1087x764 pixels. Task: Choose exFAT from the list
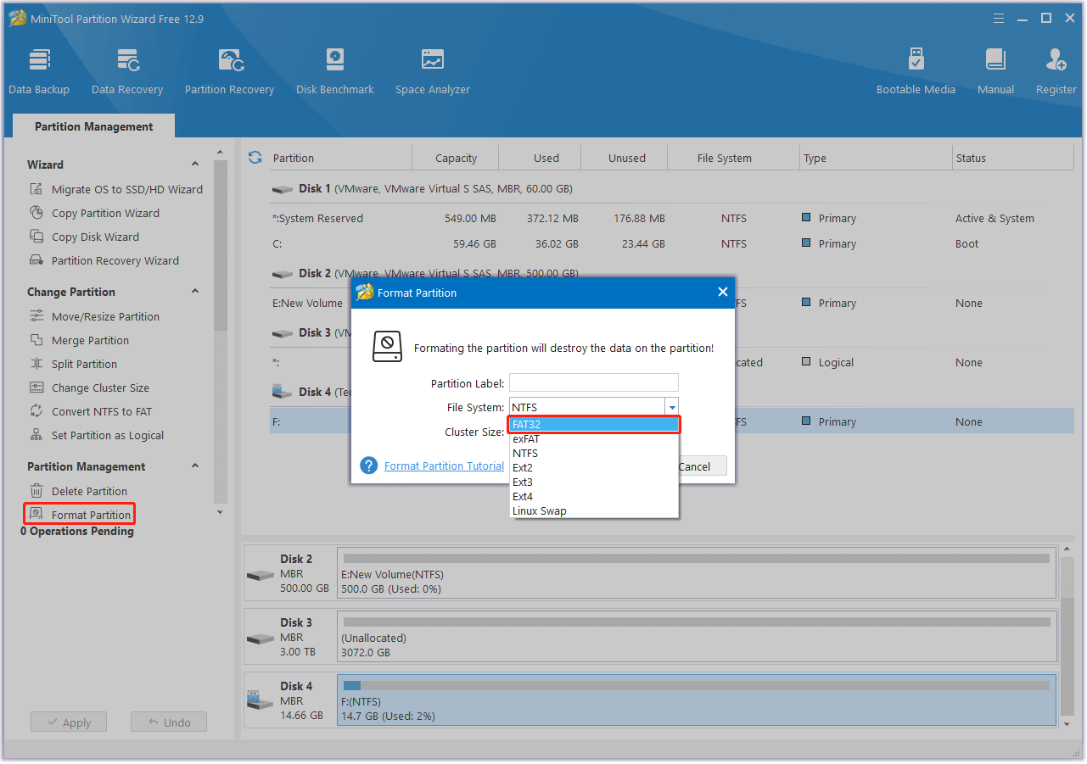tap(594, 438)
